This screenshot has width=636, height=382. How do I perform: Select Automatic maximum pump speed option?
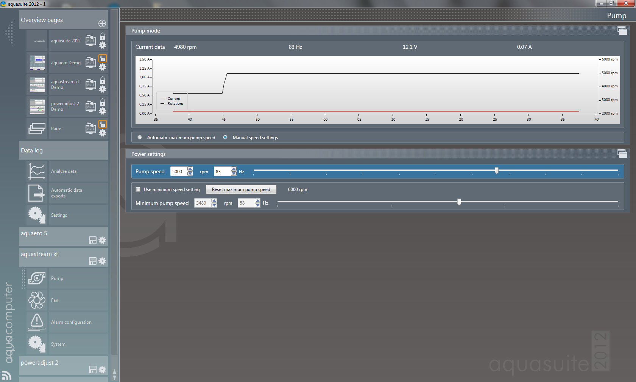pos(140,137)
